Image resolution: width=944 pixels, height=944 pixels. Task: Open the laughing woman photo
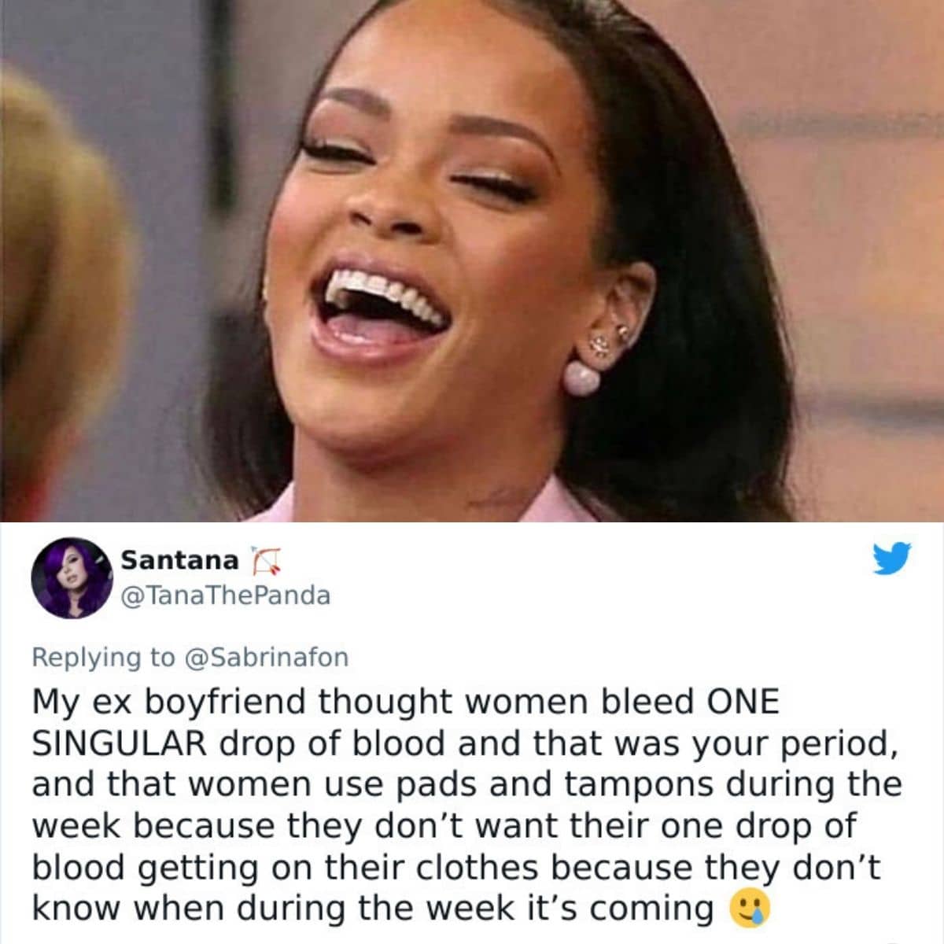[x=472, y=260]
